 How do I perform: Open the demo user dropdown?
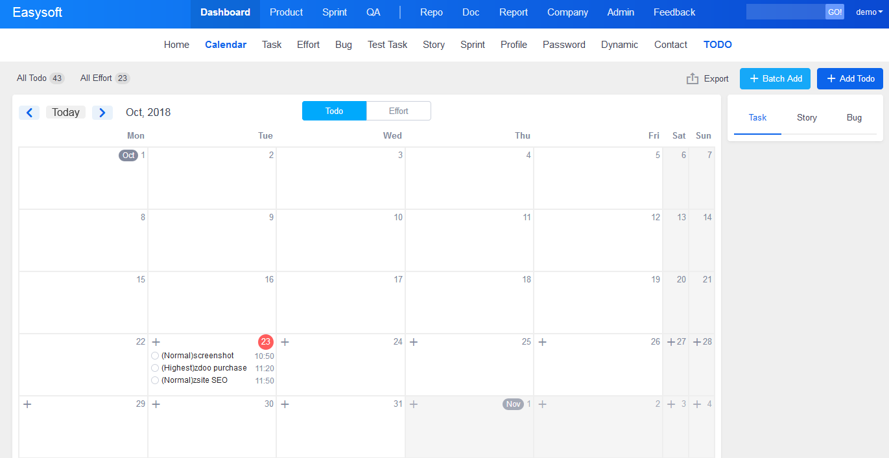(870, 12)
